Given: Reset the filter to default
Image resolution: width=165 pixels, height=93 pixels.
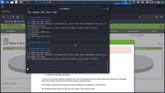Looking at the screenshot, I should 137,36.
